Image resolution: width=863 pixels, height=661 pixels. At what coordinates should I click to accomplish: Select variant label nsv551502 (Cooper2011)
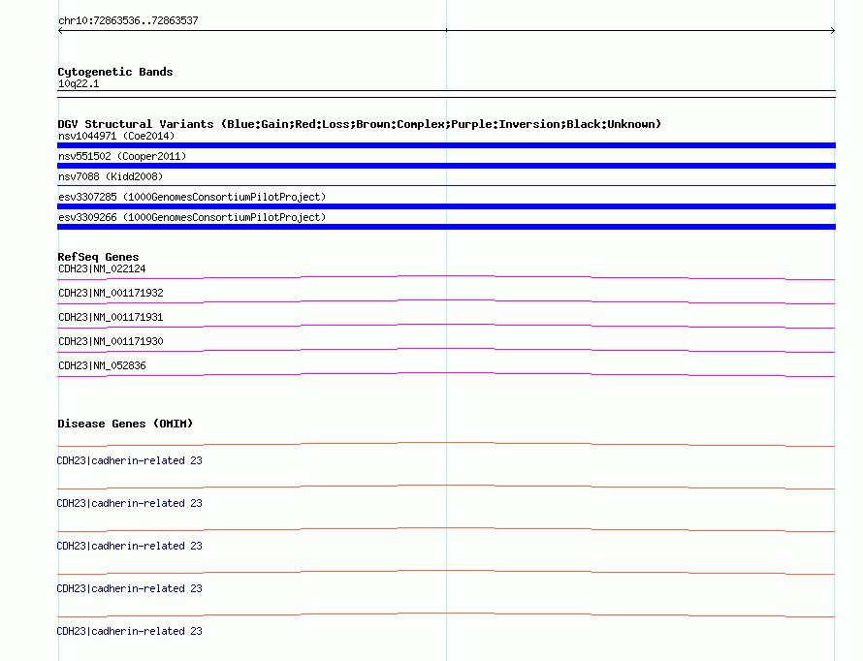pos(122,156)
